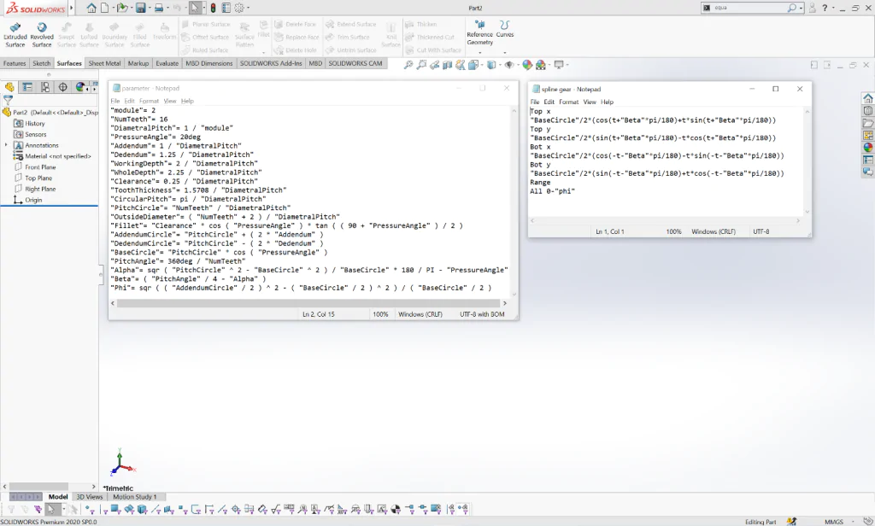Open the Help question mark dropdown arrow

834,8
